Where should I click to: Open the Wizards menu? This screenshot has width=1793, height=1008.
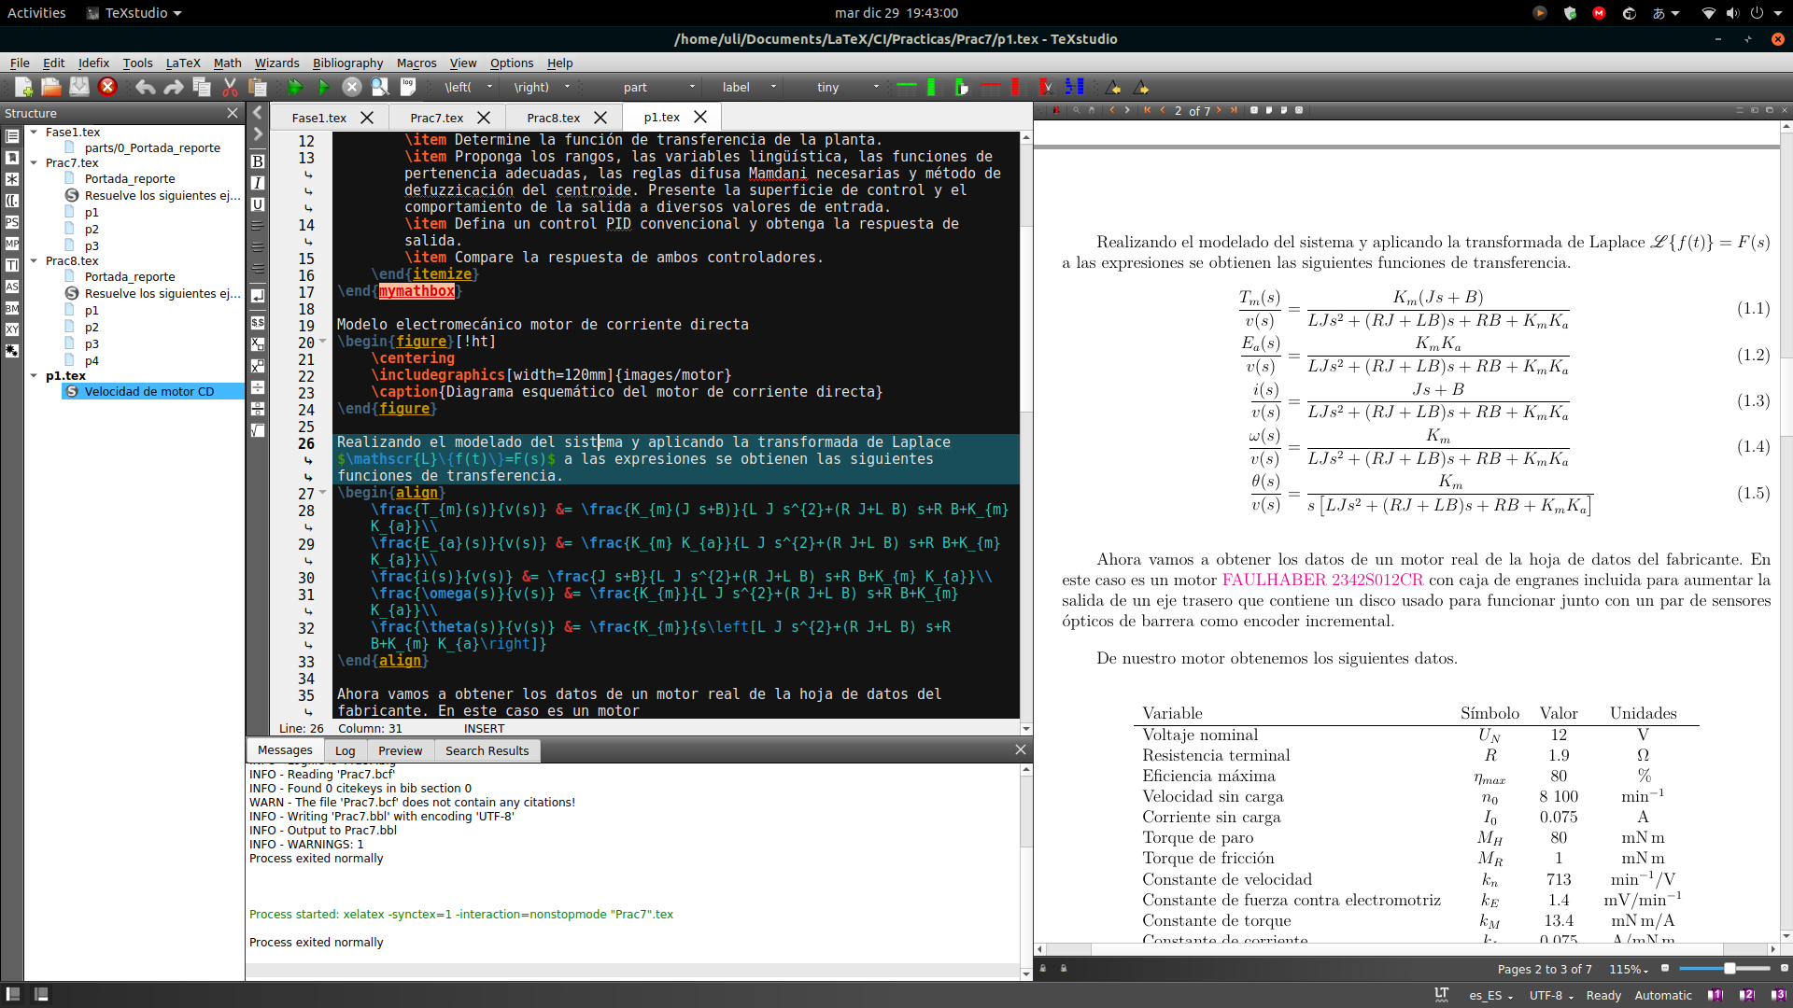click(x=276, y=63)
